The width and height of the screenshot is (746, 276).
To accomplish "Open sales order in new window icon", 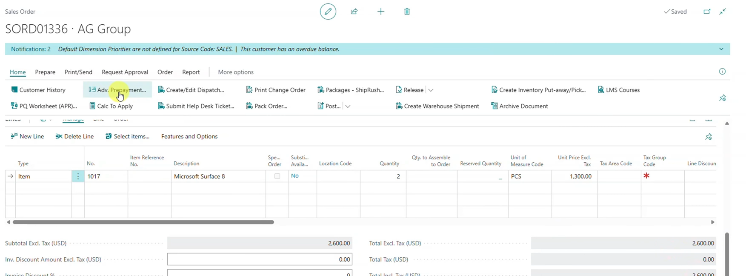I will pyautogui.click(x=707, y=11).
